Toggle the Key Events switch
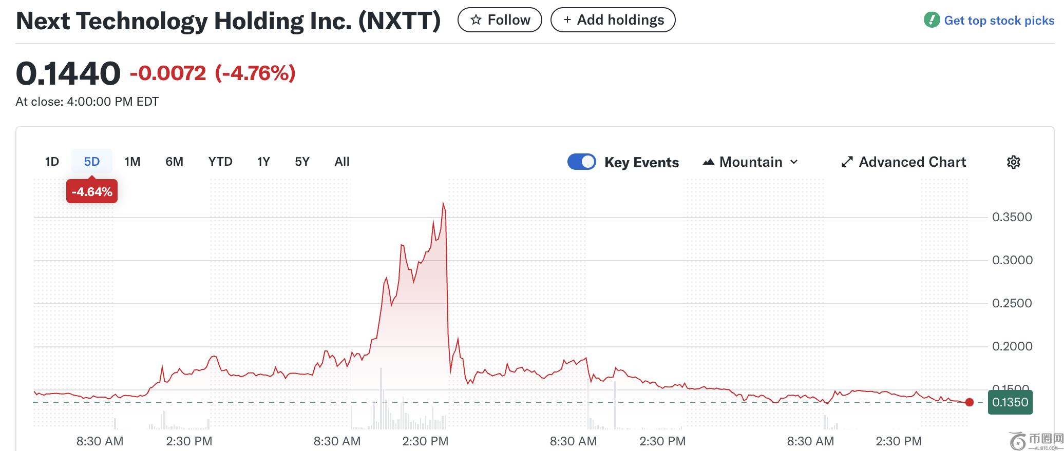Image resolution: width=1064 pixels, height=451 pixels. 581,162
